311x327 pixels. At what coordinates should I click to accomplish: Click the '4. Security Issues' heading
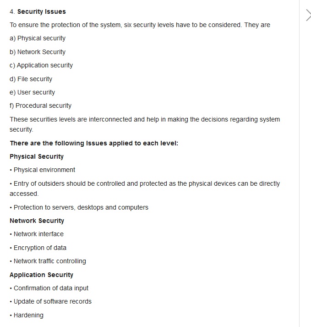38,11
